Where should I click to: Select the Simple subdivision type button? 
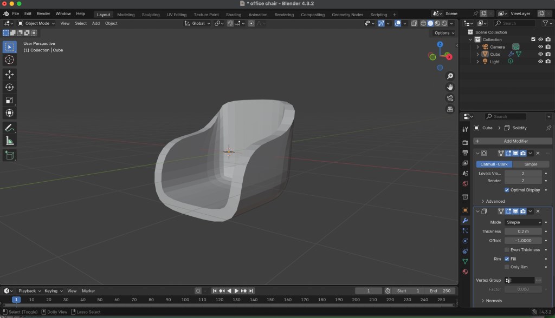coord(531,164)
